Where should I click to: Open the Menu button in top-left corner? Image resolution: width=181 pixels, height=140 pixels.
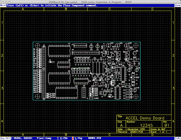click(x=3, y=5)
